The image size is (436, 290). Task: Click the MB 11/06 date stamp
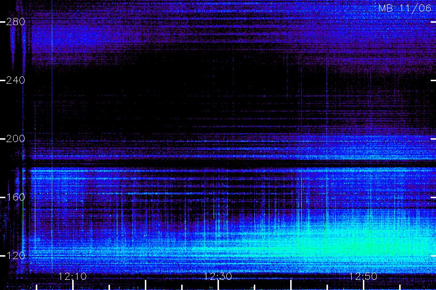405,8
